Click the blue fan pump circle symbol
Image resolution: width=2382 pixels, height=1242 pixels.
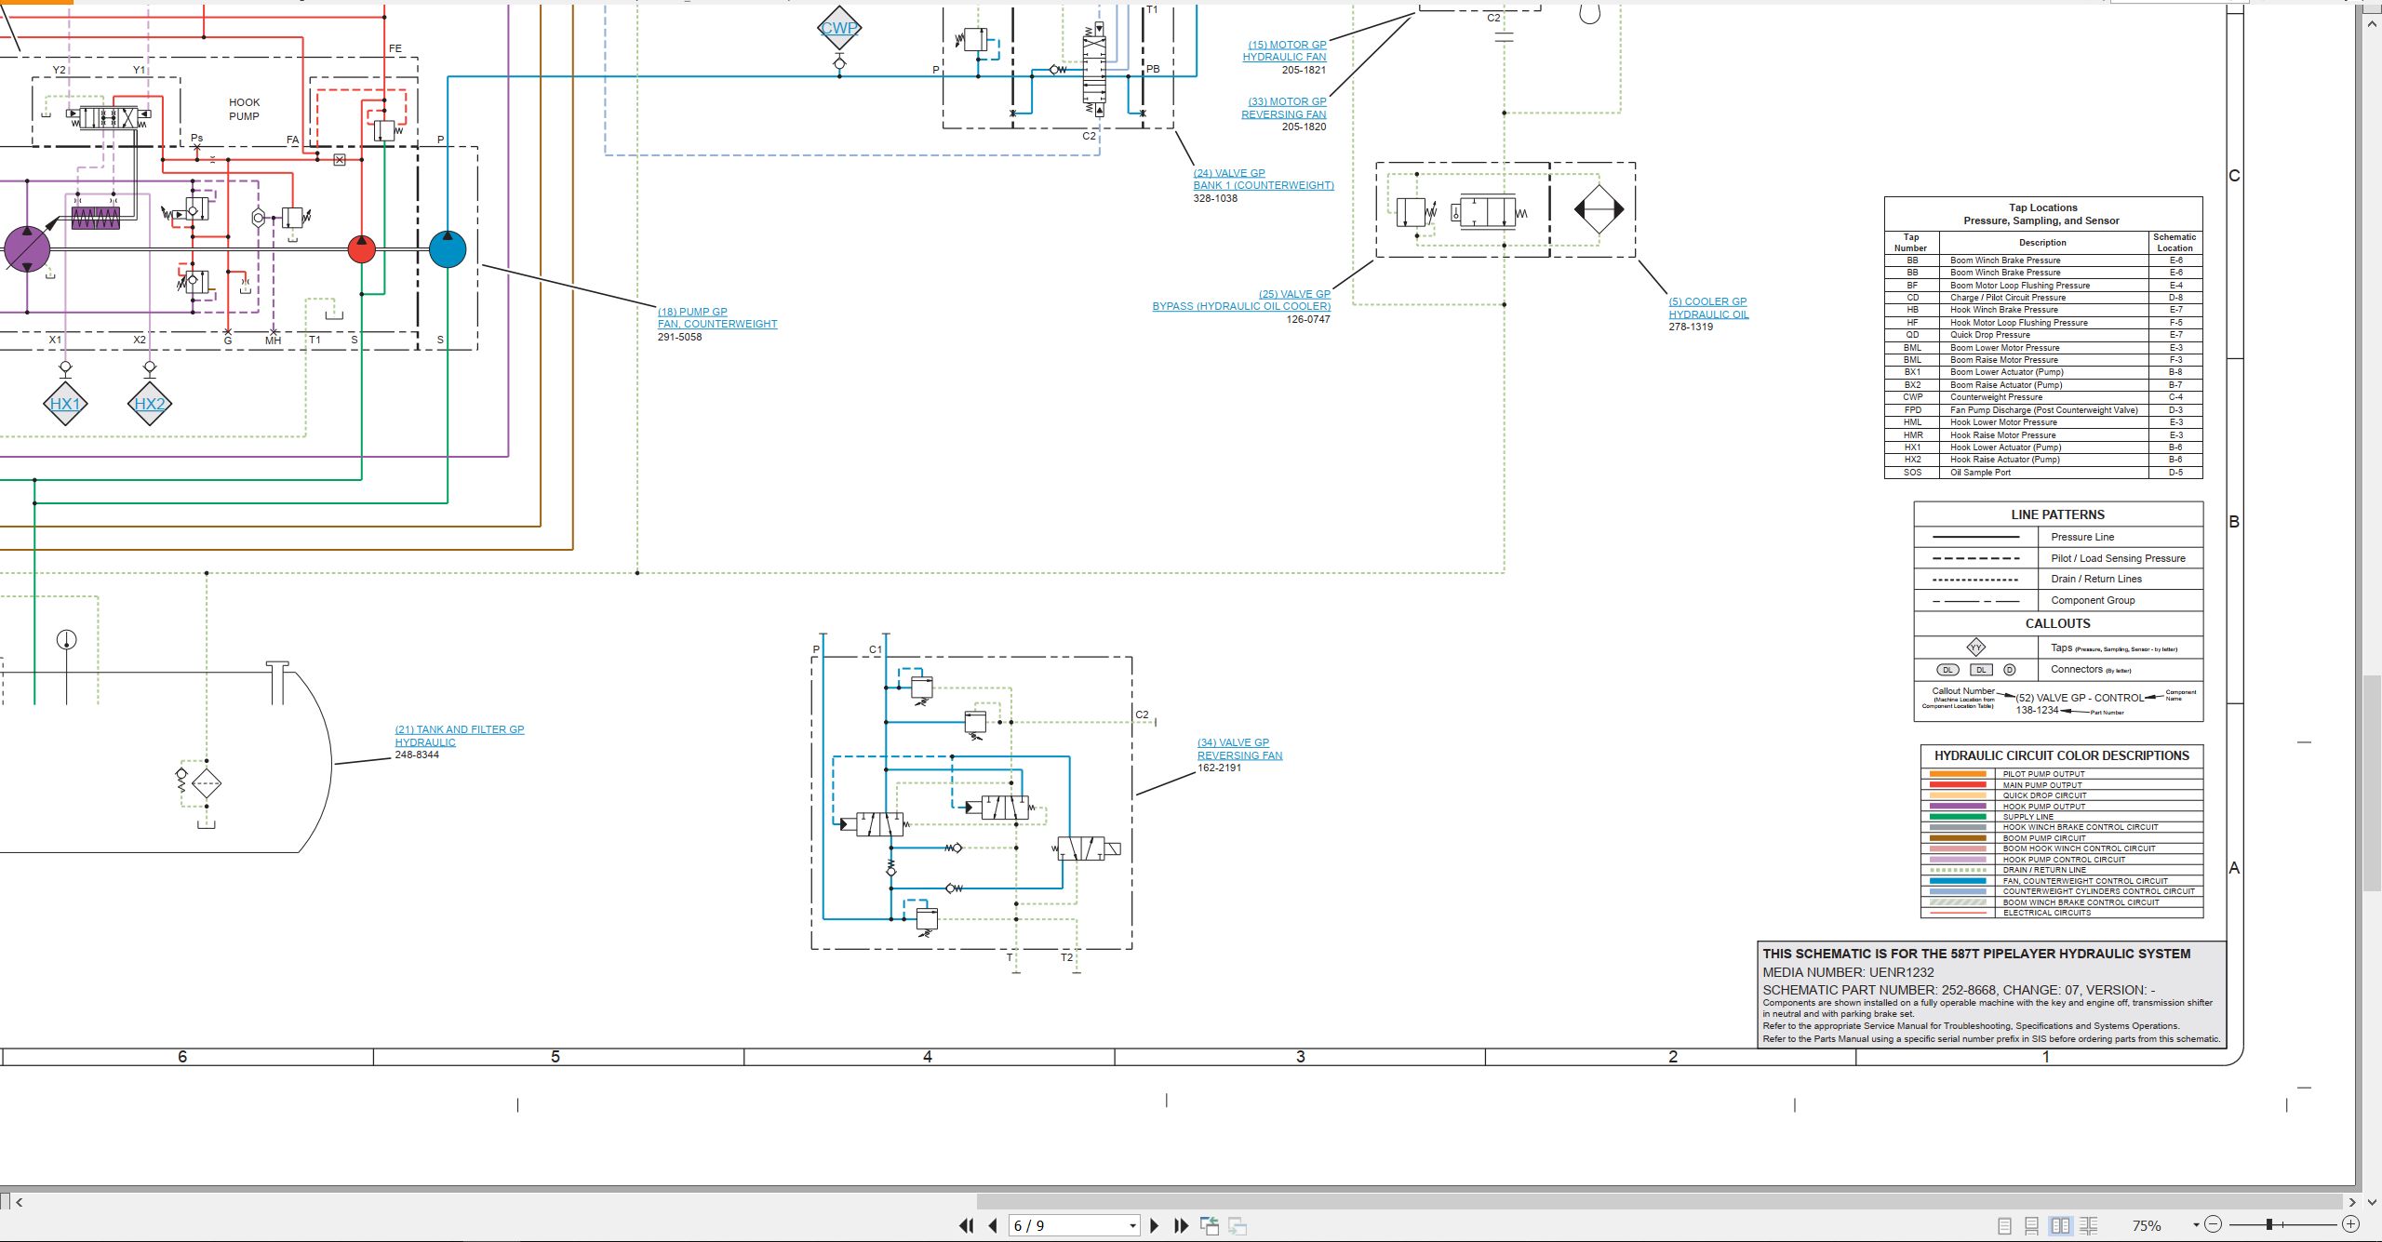[x=448, y=249]
